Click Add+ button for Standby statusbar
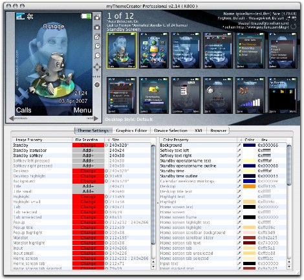The image size is (304, 280). tap(88, 151)
